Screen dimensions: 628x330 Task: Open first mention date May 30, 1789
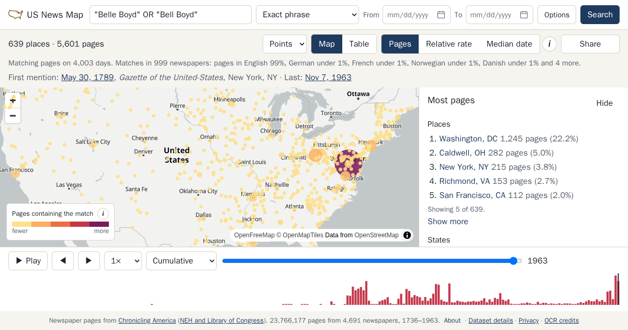pos(87,78)
